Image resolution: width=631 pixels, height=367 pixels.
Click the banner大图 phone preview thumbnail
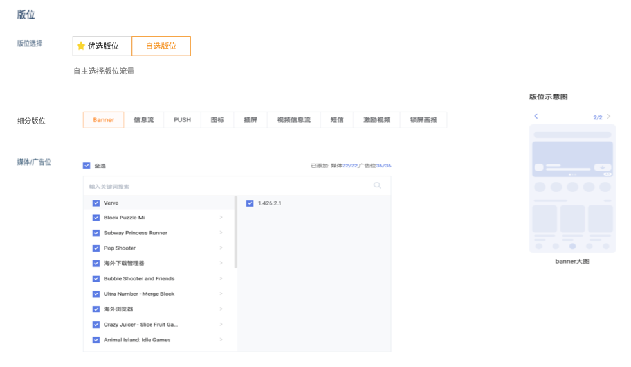(x=572, y=189)
